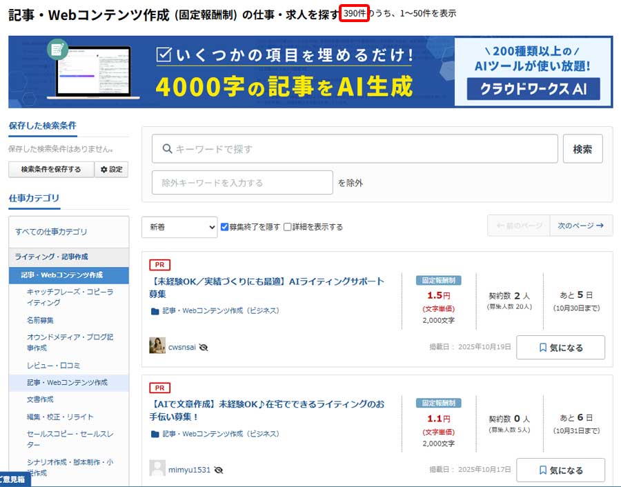Click the eye-slash icon beside cwsnsai
This screenshot has width=621, height=487.
click(204, 348)
